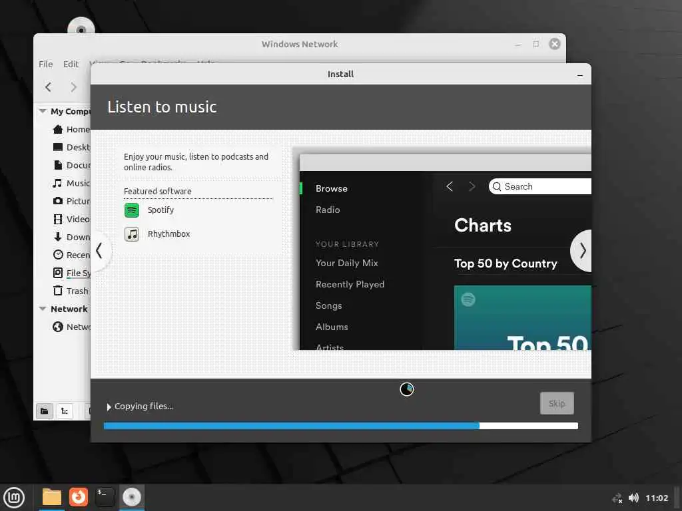Minimize the Install window
This screenshot has width=682, height=511.
coord(580,75)
